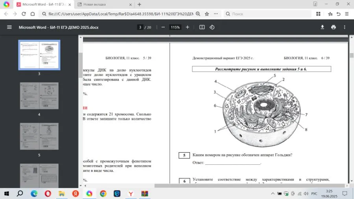Print the document
The height and width of the screenshot is (199, 354).
point(334,27)
